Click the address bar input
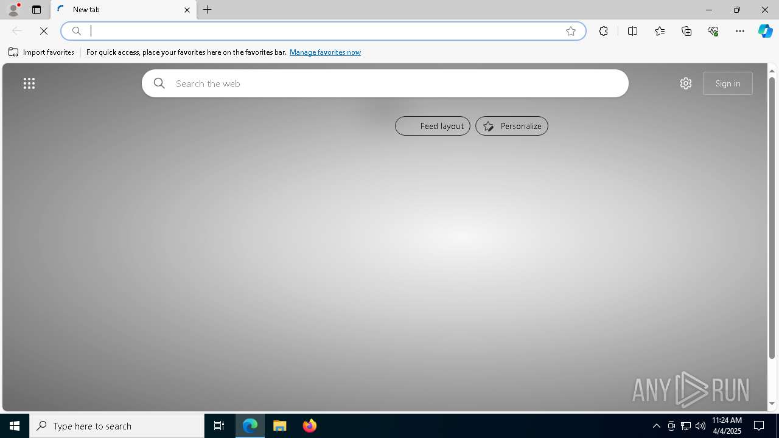Image resolution: width=779 pixels, height=438 pixels. (323, 31)
